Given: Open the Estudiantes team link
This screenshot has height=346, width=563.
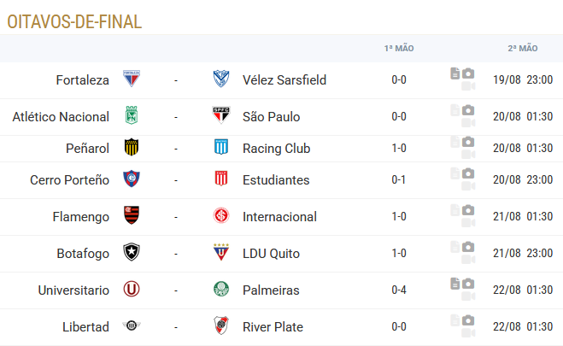Looking at the screenshot, I should tap(276, 179).
